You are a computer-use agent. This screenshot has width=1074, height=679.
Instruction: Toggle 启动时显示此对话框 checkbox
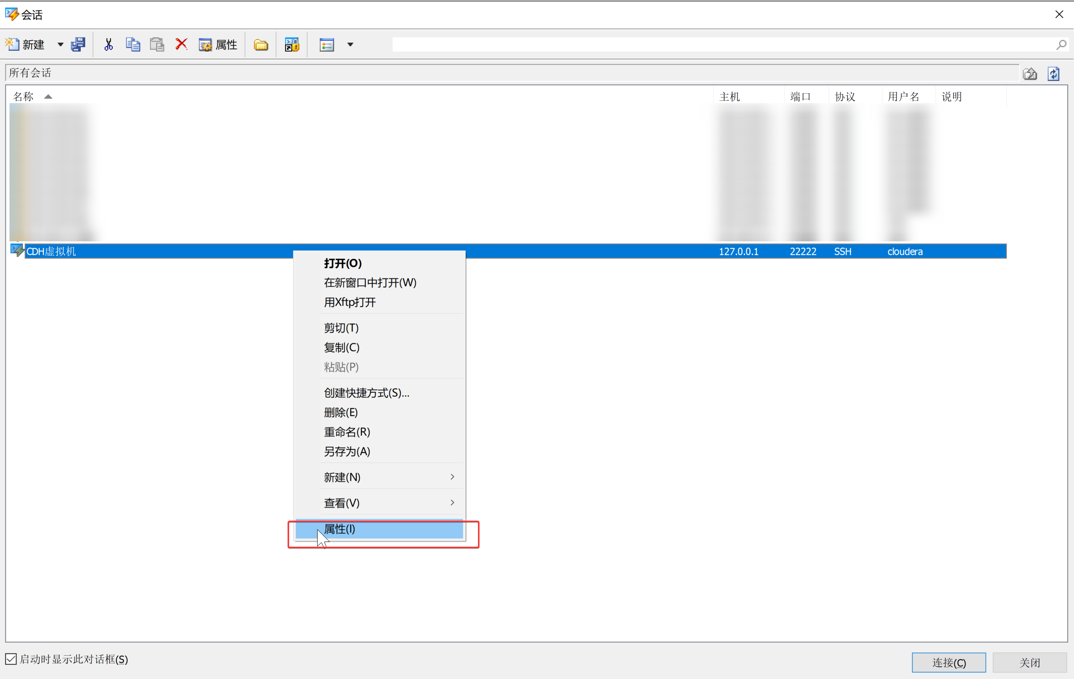click(11, 659)
